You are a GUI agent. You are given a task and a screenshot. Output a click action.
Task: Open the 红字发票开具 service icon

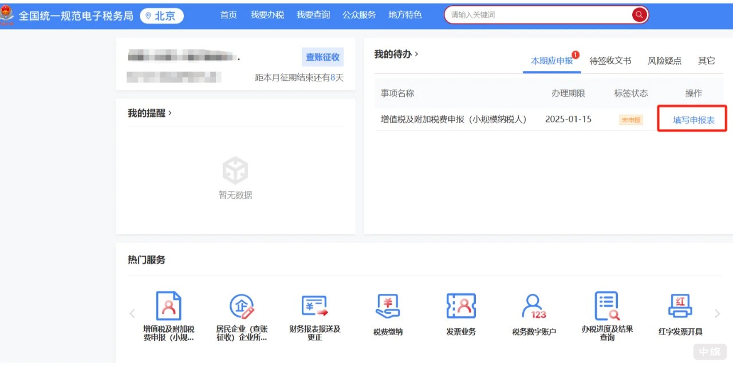[679, 306]
